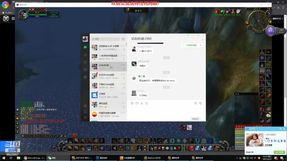Focus the WeChat search field
287x161 pixels.
coord(106,39)
